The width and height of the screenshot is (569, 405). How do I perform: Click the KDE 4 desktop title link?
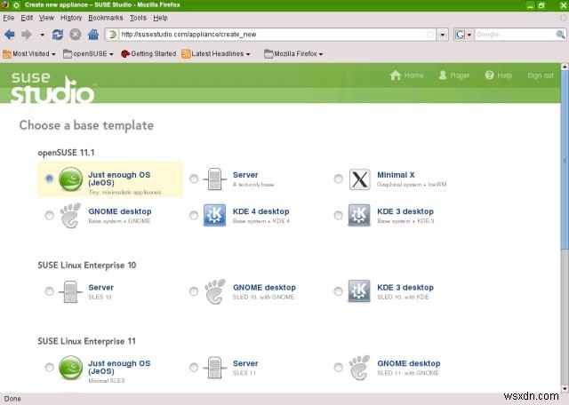pos(260,211)
